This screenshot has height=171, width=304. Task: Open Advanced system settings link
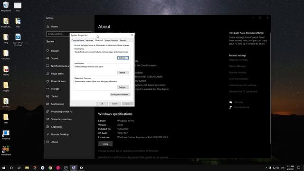click(x=243, y=85)
